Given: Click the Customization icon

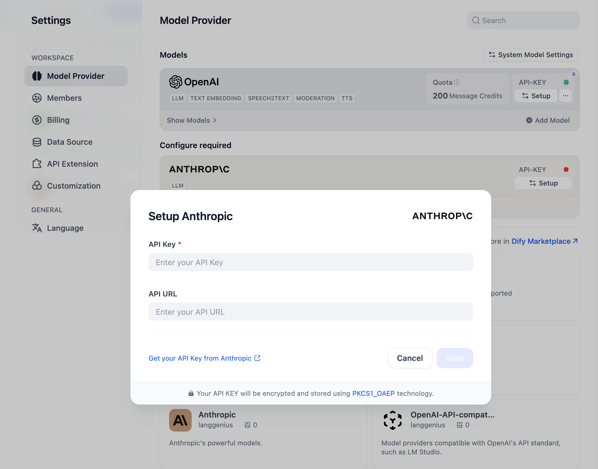Looking at the screenshot, I should pos(37,186).
